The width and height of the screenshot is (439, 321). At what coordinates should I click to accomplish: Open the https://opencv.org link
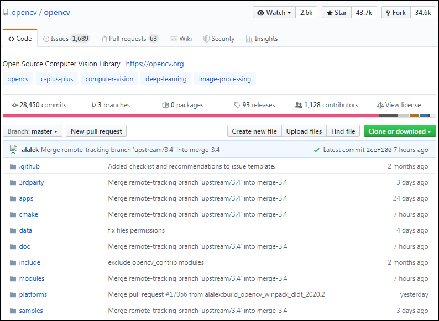coord(155,64)
